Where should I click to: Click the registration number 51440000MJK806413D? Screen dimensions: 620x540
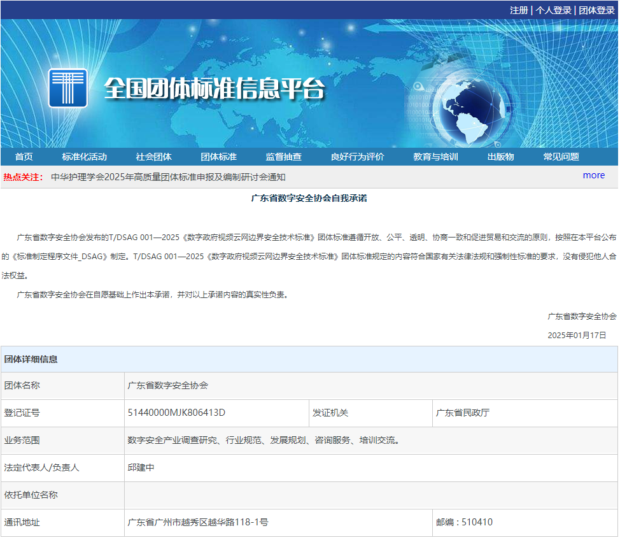(176, 413)
